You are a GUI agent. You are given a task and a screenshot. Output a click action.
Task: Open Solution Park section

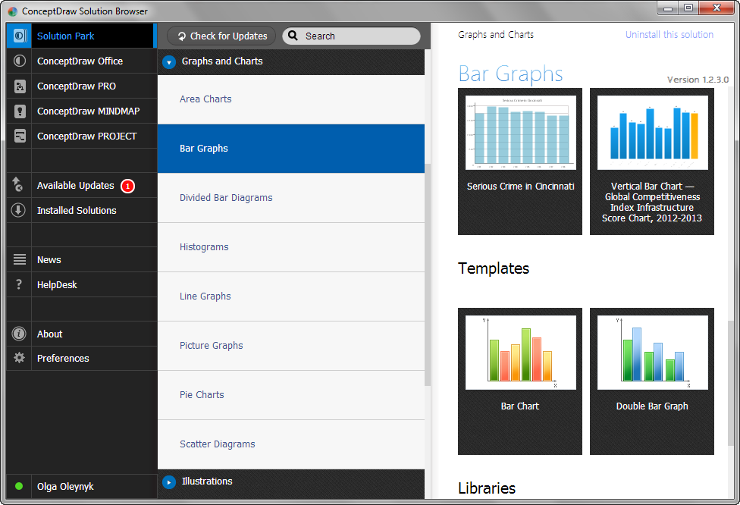[81, 36]
